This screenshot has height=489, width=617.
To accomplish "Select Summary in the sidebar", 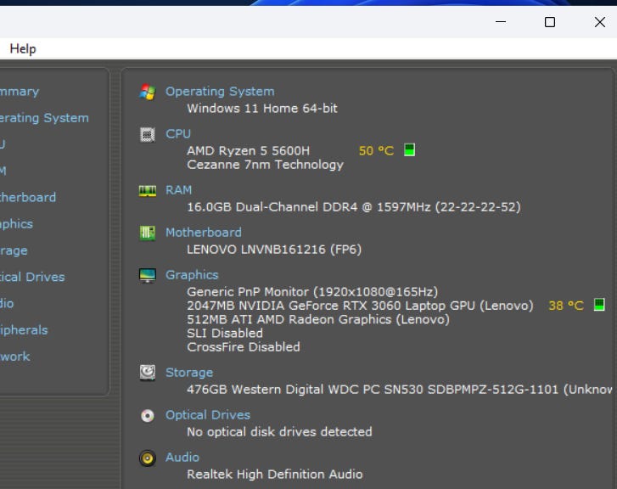I will click(20, 92).
